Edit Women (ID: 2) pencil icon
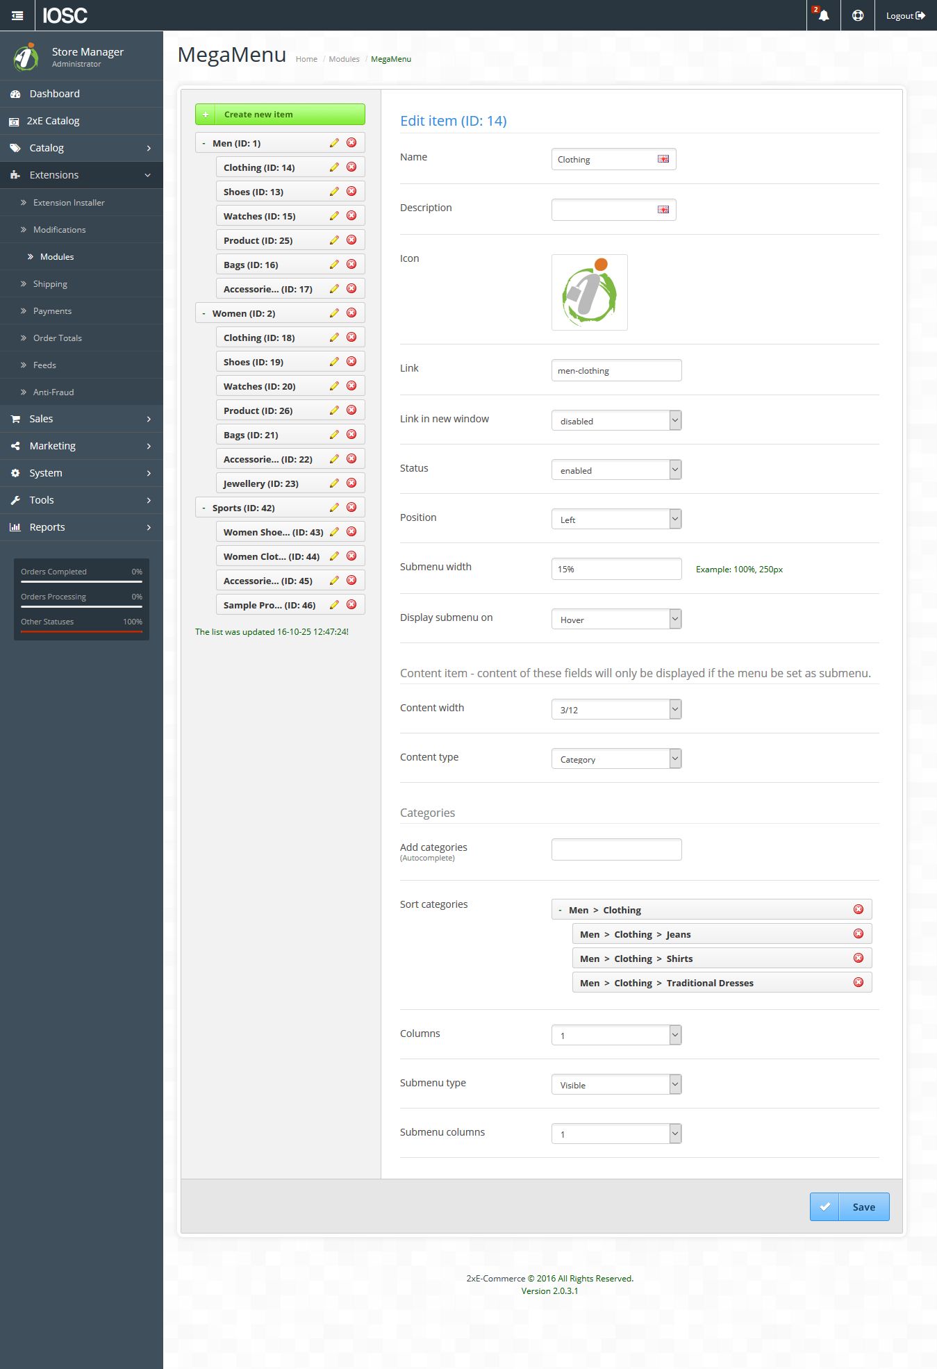Viewport: 937px width, 1369px height. (x=334, y=313)
